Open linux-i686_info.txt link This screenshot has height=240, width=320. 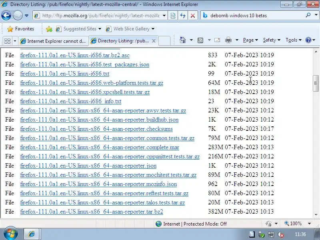[71, 101]
